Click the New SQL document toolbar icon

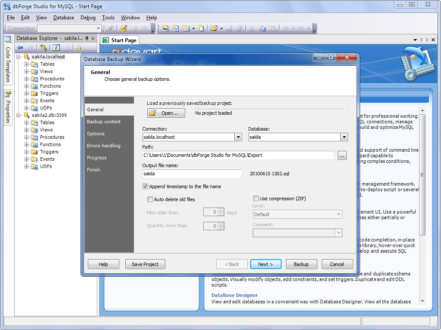[x=165, y=28]
